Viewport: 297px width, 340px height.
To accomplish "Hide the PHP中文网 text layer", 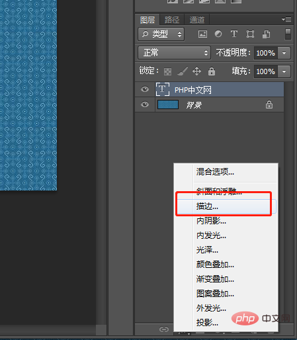I will [145, 89].
